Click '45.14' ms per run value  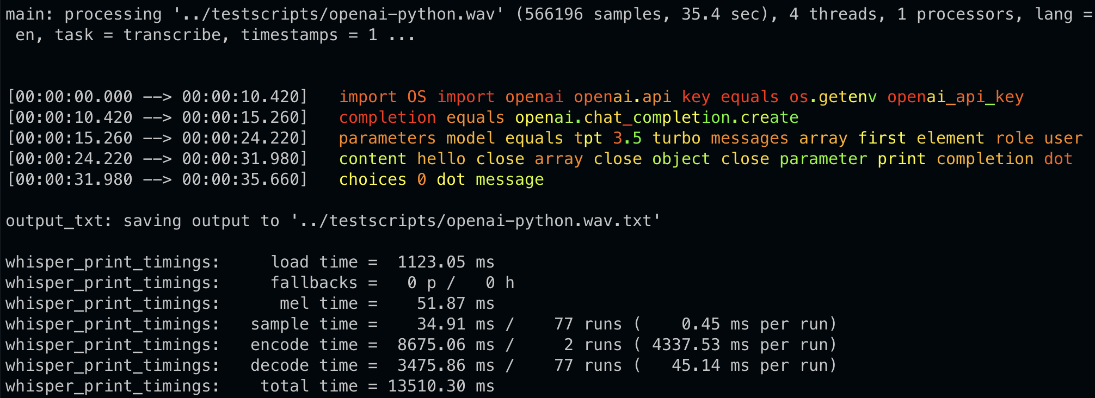point(696,366)
